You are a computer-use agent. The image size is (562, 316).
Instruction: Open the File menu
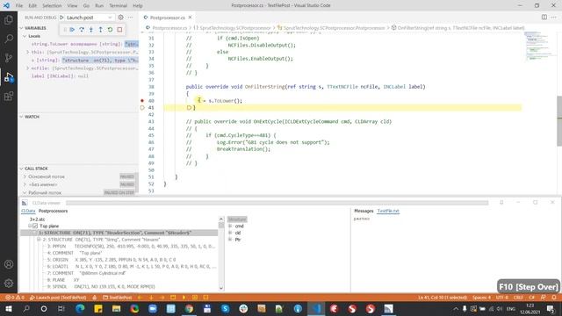click(x=19, y=6)
